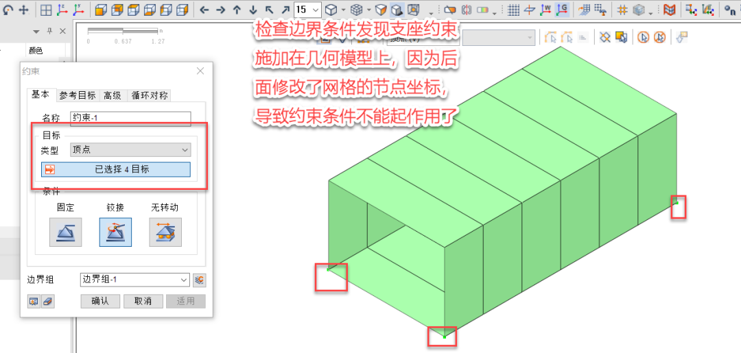
Task: Open the rotation angle 15 dropdown
Action: tap(315, 10)
